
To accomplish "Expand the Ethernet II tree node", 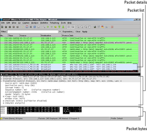I will [1, 77].
